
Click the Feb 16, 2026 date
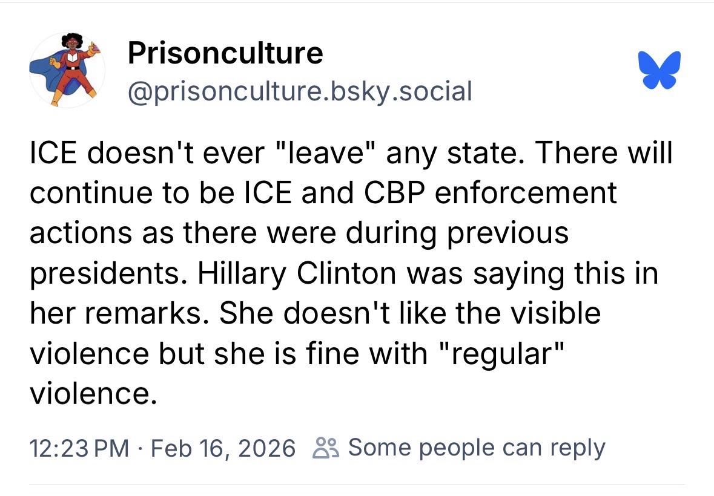pos(223,448)
